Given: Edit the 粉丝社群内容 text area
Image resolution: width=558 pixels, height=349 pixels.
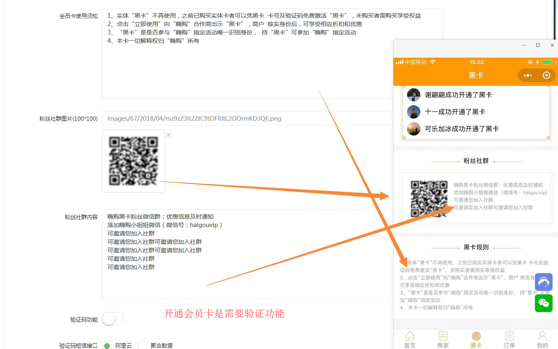Looking at the screenshot, I should (x=248, y=254).
